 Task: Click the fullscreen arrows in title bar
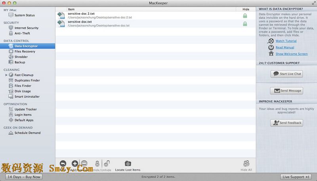tap(313, 3)
